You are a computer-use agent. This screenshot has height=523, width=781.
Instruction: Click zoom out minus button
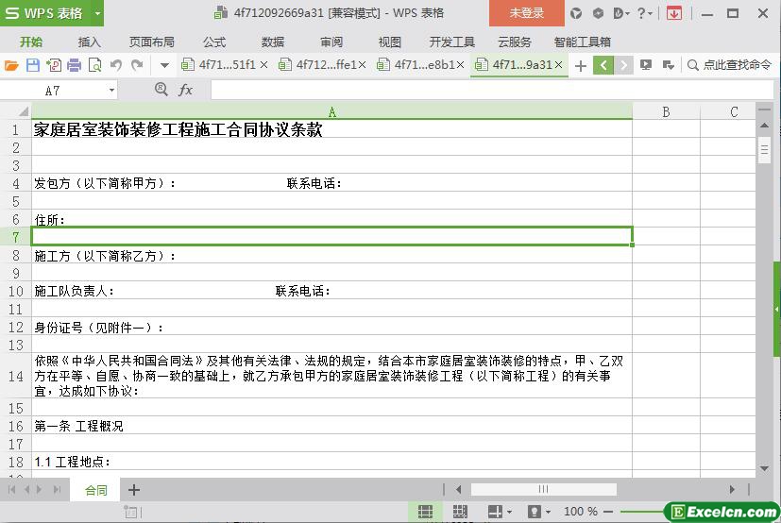pos(608,512)
